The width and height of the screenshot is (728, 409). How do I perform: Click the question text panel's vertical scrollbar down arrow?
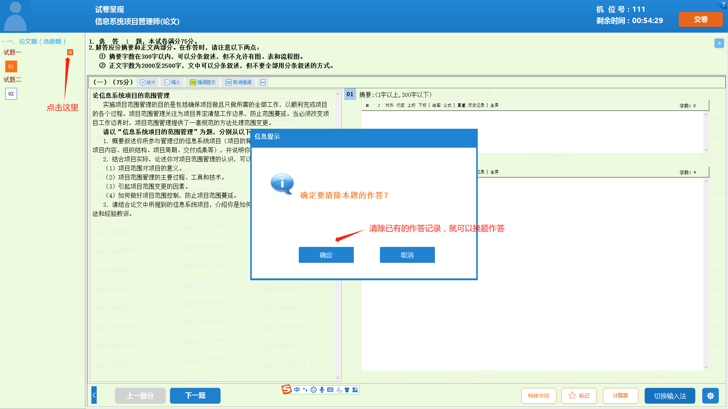click(337, 378)
